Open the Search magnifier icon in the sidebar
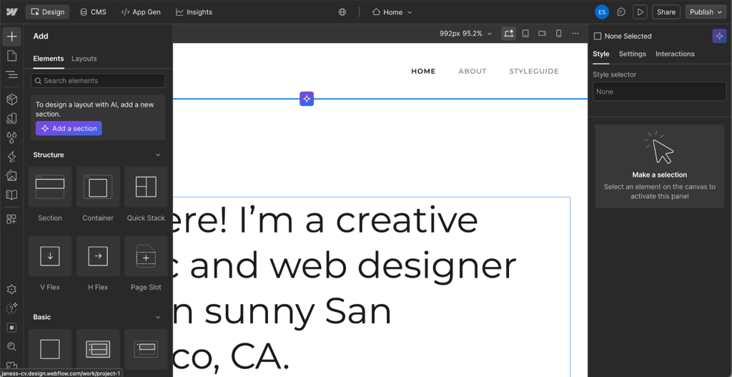The width and height of the screenshot is (732, 377). tap(11, 347)
